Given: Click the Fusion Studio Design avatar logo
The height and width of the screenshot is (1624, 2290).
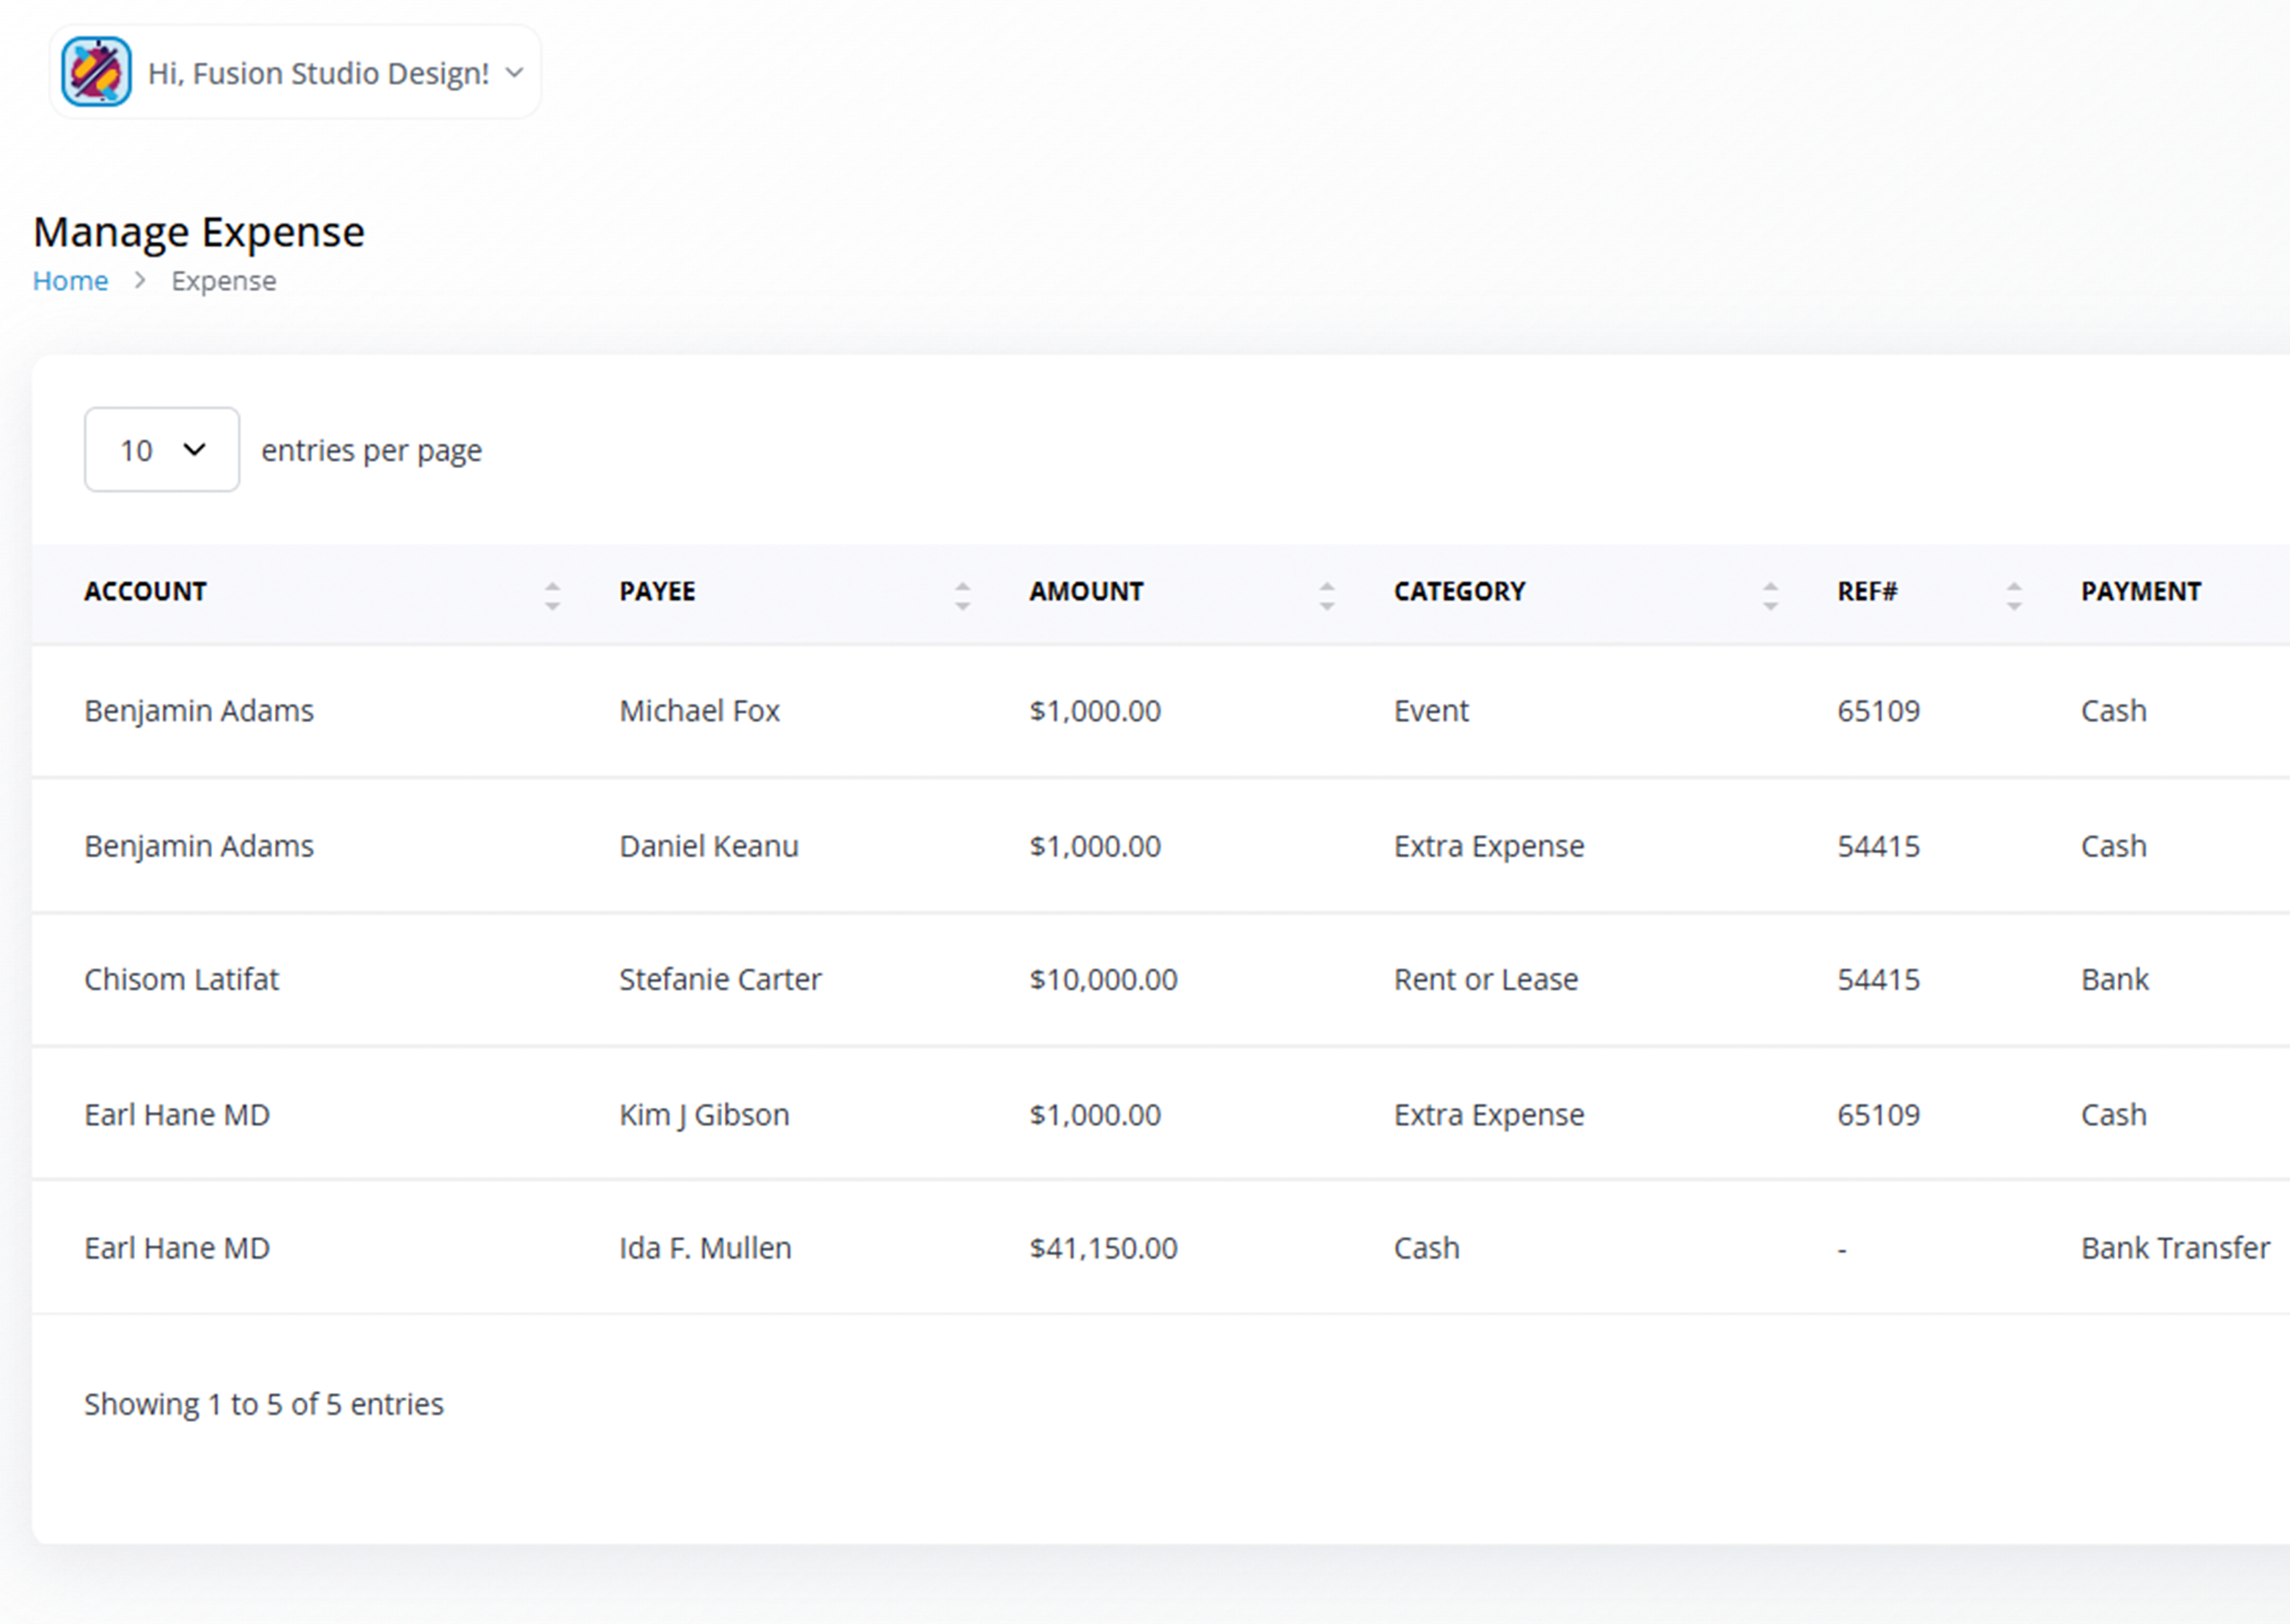Looking at the screenshot, I should tap(96, 72).
